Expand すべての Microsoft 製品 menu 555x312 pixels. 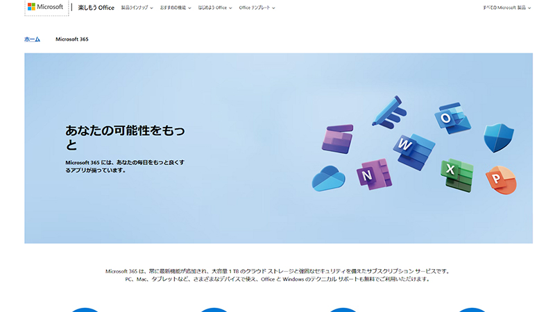tap(506, 8)
